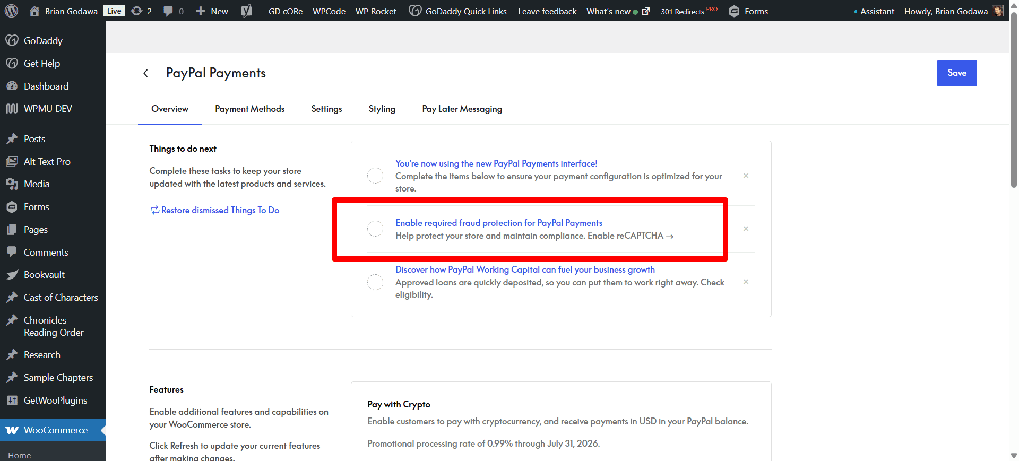The width and height of the screenshot is (1019, 461).
Task: Click the Posts pushpin icon
Action: coord(12,139)
